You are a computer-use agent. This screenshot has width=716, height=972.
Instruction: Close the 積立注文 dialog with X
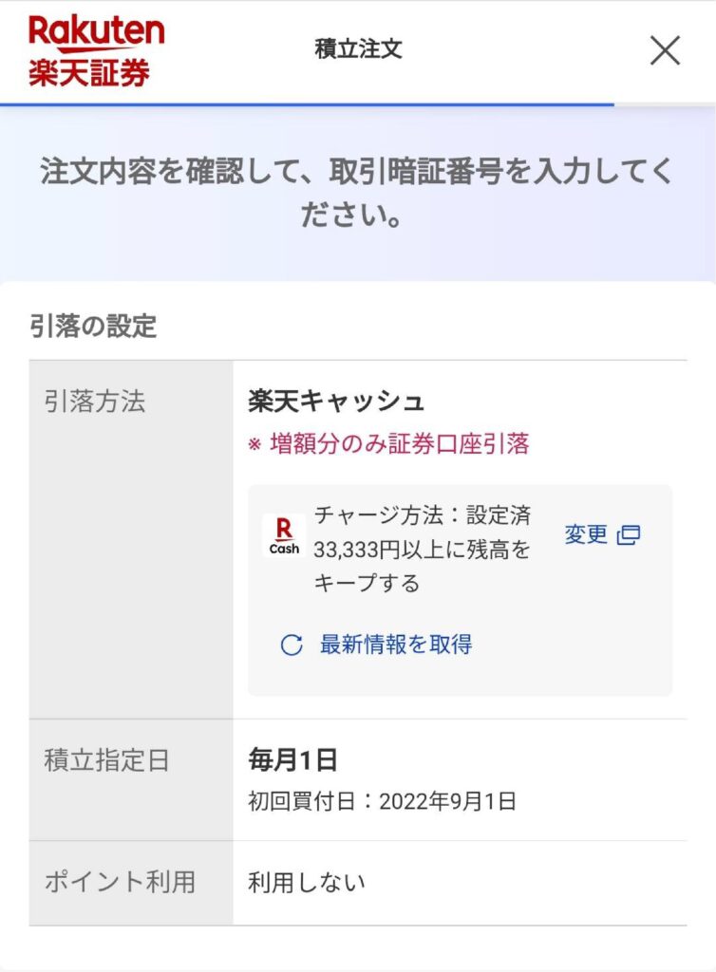point(665,50)
